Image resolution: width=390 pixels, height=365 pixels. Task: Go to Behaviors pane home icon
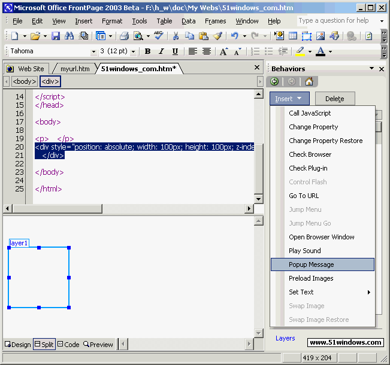point(309,81)
